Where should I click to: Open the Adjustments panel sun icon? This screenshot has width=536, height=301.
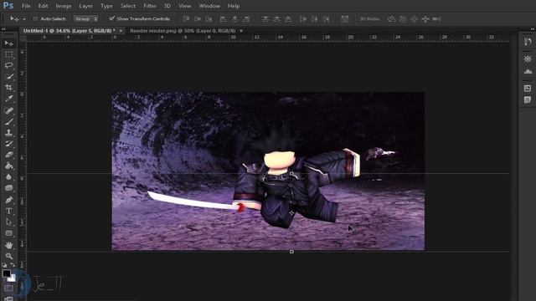point(528,59)
